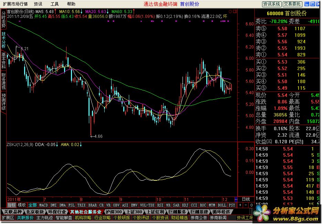
Task: Apply the WR indicator
Action: point(168,205)
